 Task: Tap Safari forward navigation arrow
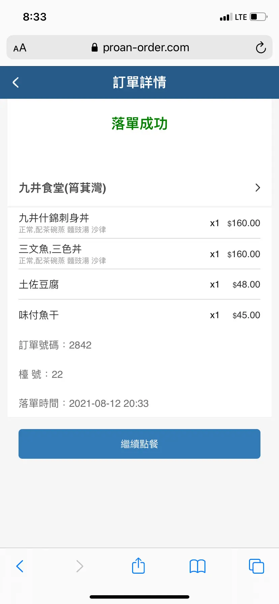coord(80,566)
